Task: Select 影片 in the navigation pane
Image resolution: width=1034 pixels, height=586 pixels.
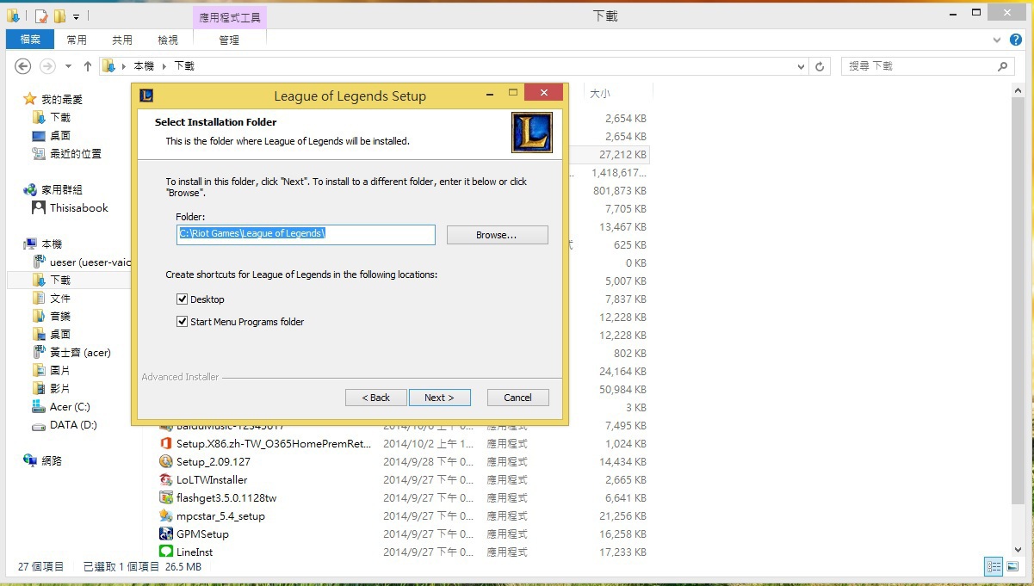Action: [x=60, y=388]
